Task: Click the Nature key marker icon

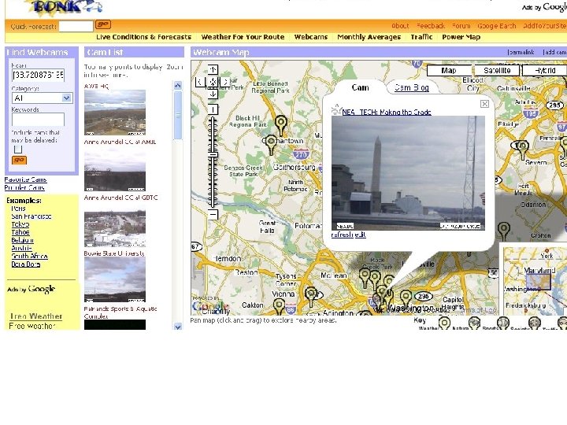Action: 474,323
